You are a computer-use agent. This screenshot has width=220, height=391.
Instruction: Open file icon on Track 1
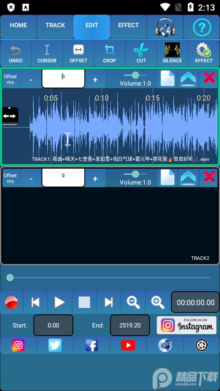point(167,79)
